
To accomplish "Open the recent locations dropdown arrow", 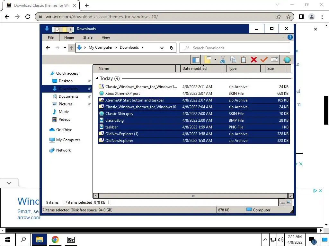I will coord(65,48).
